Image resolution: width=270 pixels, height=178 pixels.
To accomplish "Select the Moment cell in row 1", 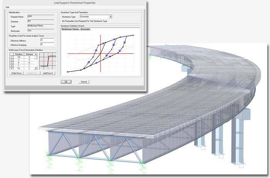I will [x=29, y=57].
